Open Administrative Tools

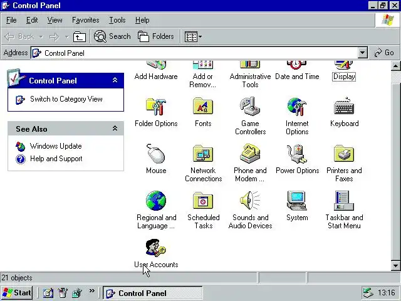tap(250, 75)
